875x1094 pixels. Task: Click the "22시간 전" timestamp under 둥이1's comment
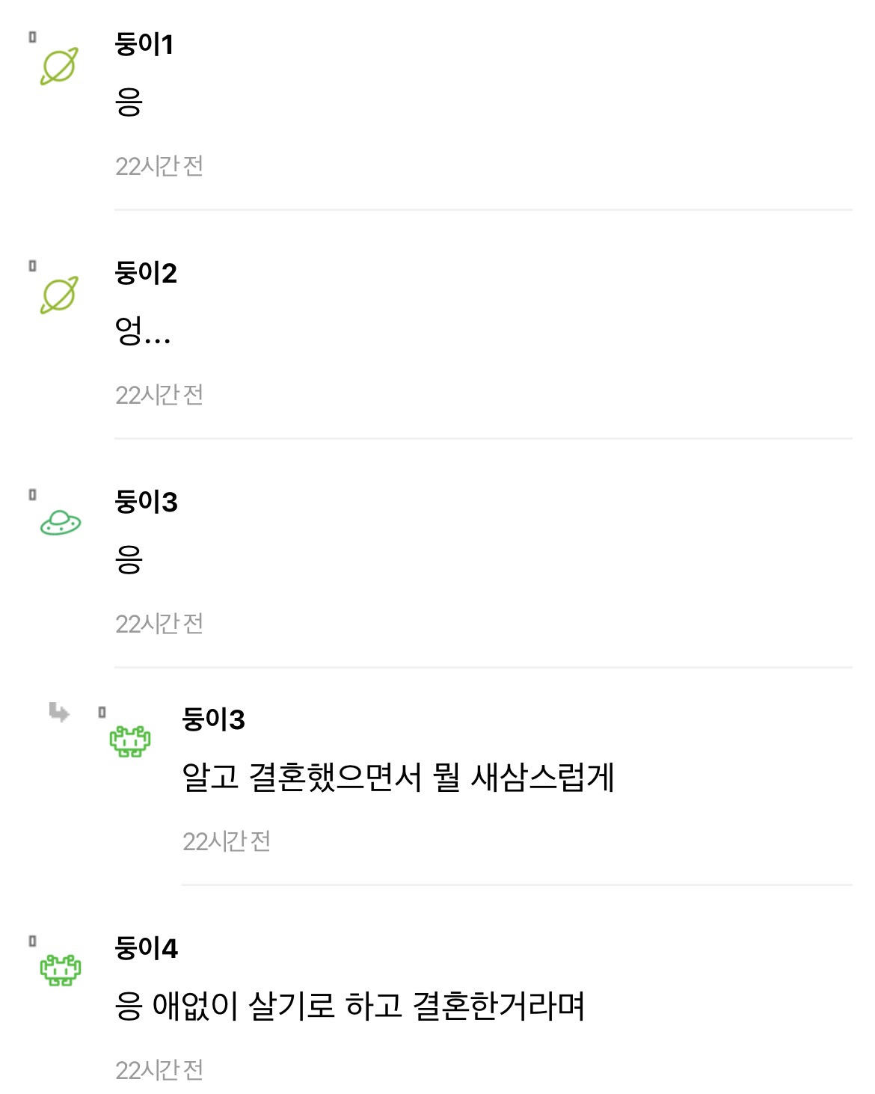click(159, 166)
